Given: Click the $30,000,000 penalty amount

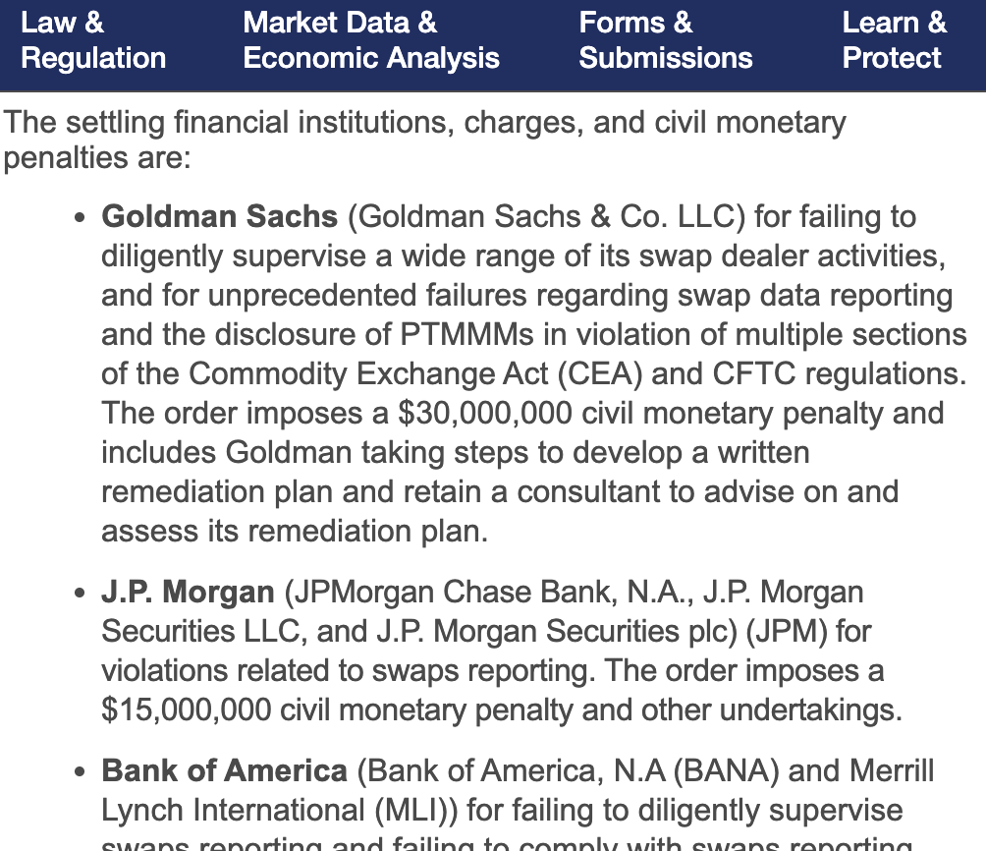Looking at the screenshot, I should (x=484, y=413).
